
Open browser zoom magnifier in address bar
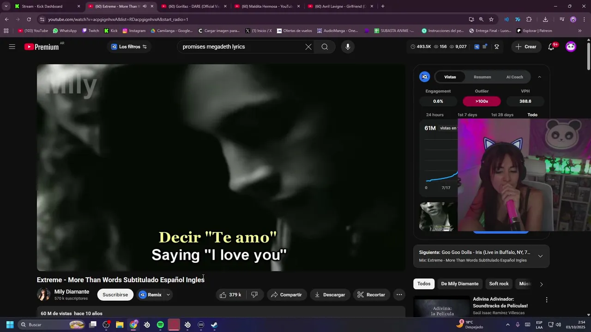pyautogui.click(x=481, y=19)
